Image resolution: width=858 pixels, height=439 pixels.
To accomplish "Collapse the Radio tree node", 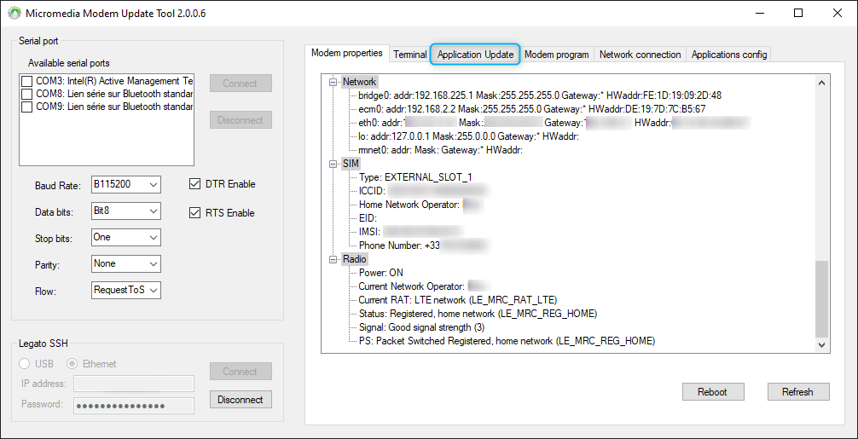I will tap(333, 259).
